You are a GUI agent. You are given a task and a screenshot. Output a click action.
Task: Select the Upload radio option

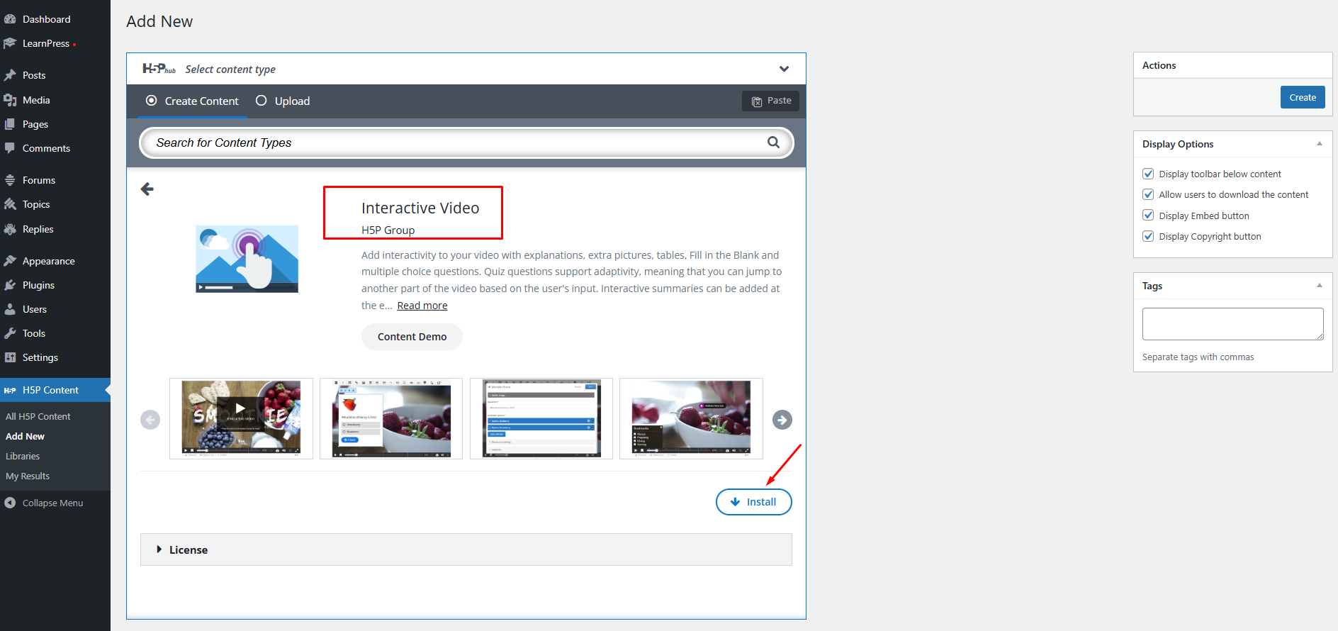point(262,101)
